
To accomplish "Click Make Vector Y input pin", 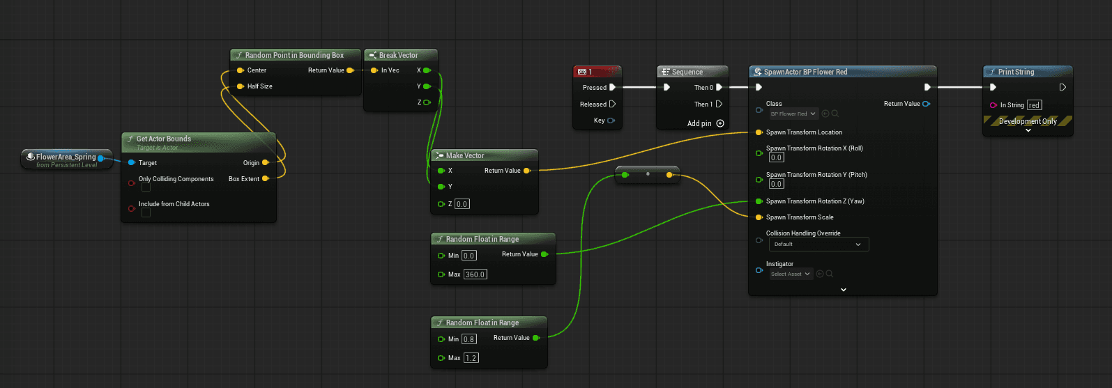I will pyautogui.click(x=441, y=187).
